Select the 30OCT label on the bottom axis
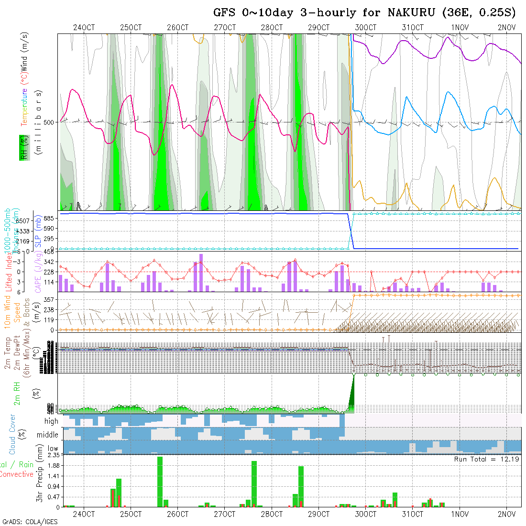 point(366,515)
